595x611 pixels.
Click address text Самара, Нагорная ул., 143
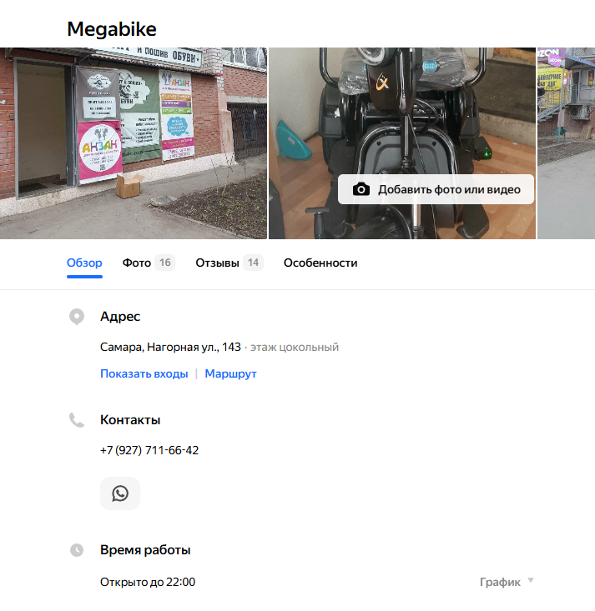[170, 347]
